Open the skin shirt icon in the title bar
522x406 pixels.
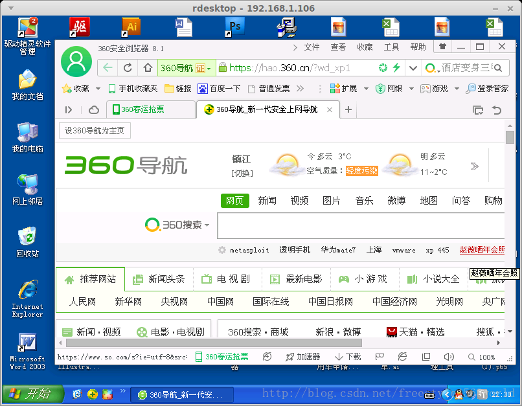(x=442, y=47)
